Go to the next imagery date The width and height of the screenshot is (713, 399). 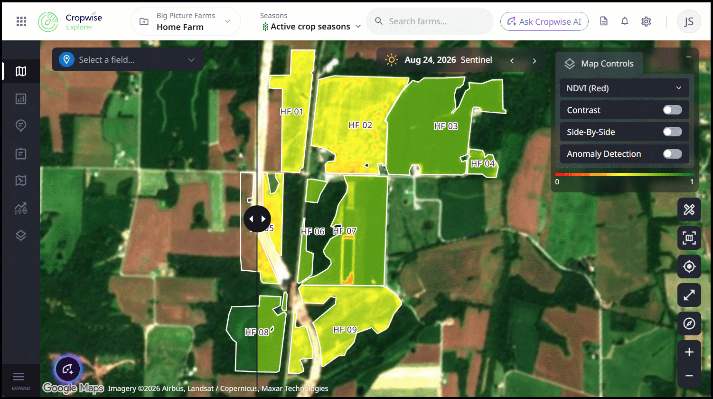(535, 61)
